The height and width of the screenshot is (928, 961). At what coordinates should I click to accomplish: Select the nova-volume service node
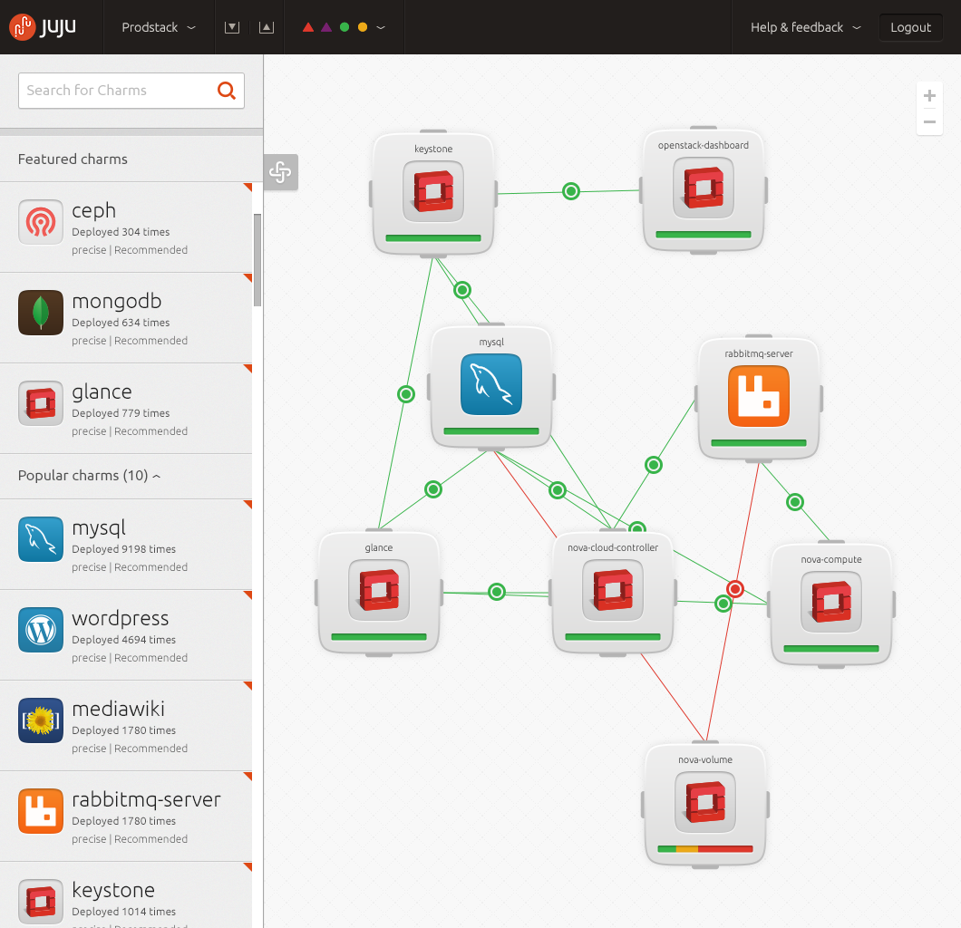[x=705, y=804]
